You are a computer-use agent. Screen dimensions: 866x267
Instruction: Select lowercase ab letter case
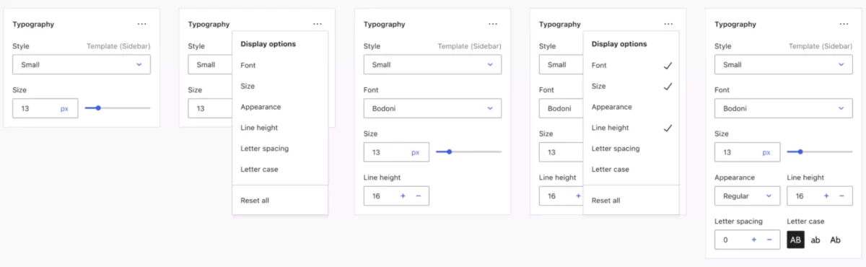pos(815,240)
